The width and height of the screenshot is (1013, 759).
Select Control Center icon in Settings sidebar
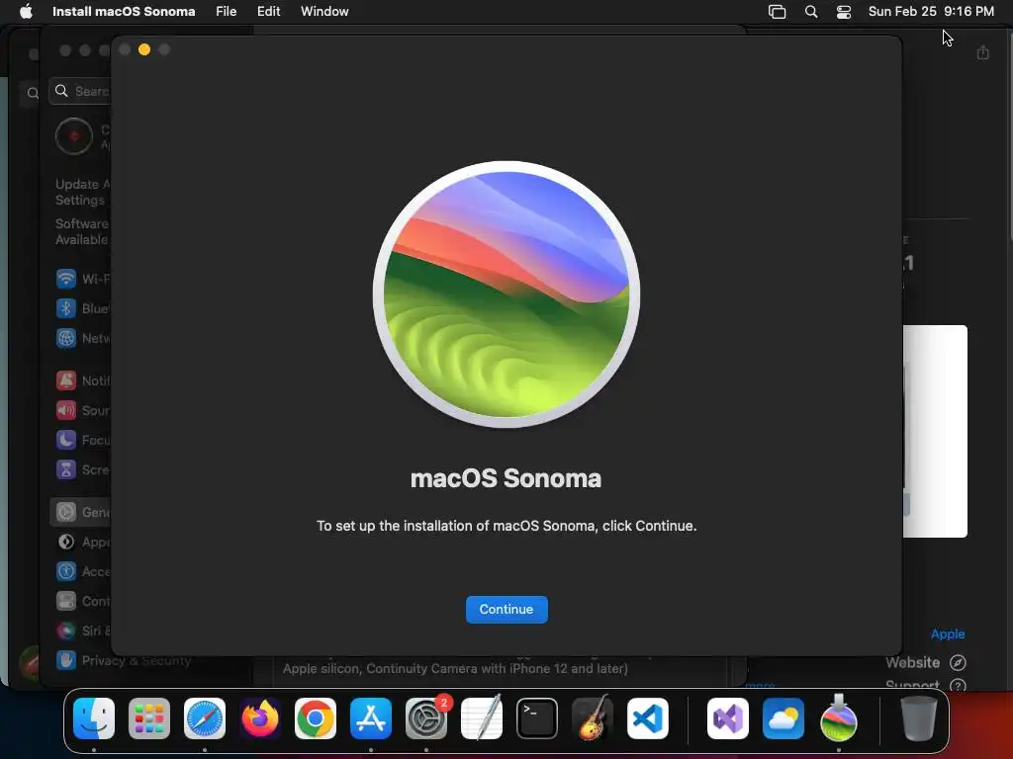pos(66,602)
